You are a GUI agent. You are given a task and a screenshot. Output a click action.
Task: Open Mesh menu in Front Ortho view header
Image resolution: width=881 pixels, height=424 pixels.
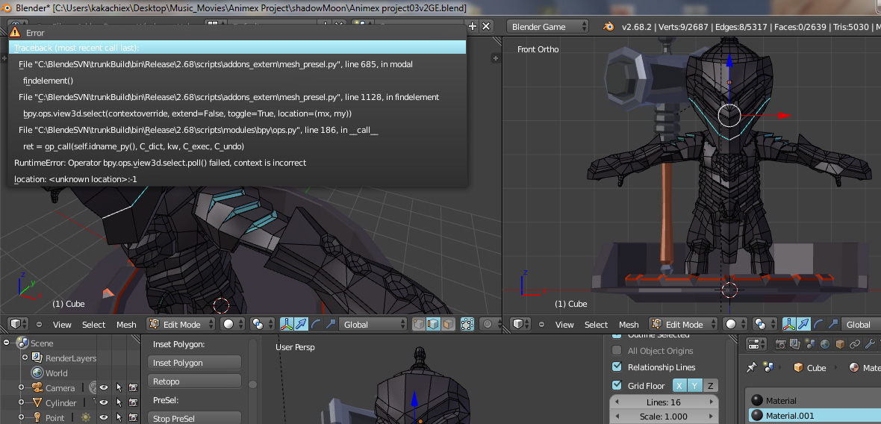pos(629,325)
